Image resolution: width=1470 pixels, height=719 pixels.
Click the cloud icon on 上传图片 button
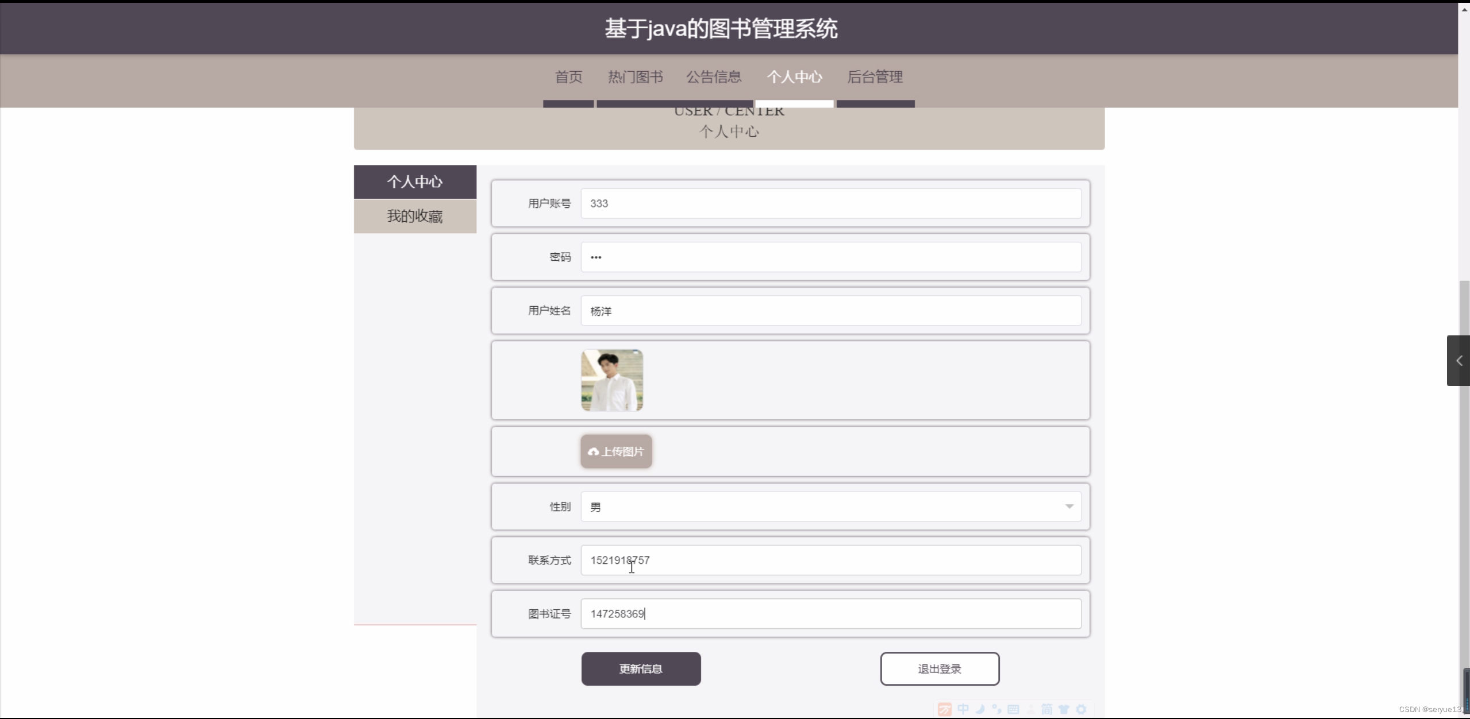(593, 452)
